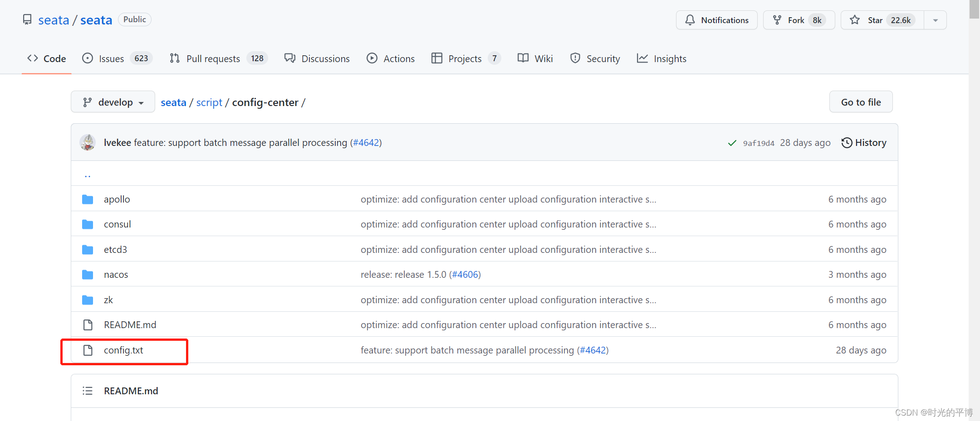
Task: Open the star list dropdown arrow
Action: click(x=936, y=20)
